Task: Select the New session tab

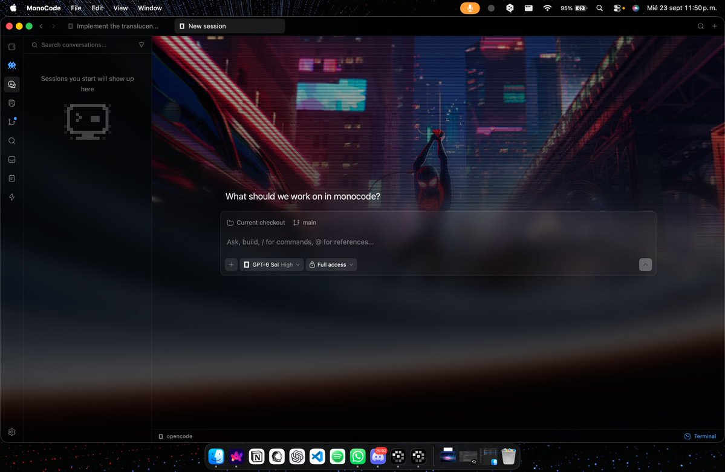Action: pyautogui.click(x=230, y=27)
